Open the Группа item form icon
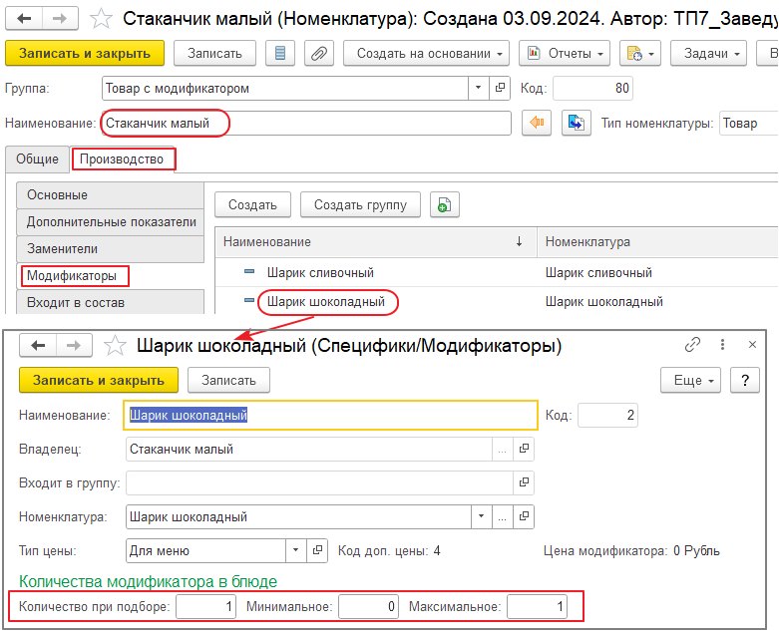779x635 pixels. tap(500, 88)
